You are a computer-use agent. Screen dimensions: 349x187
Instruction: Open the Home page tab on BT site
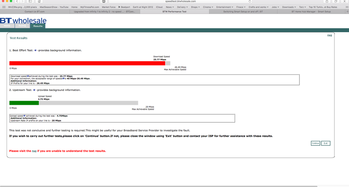point(7,26)
